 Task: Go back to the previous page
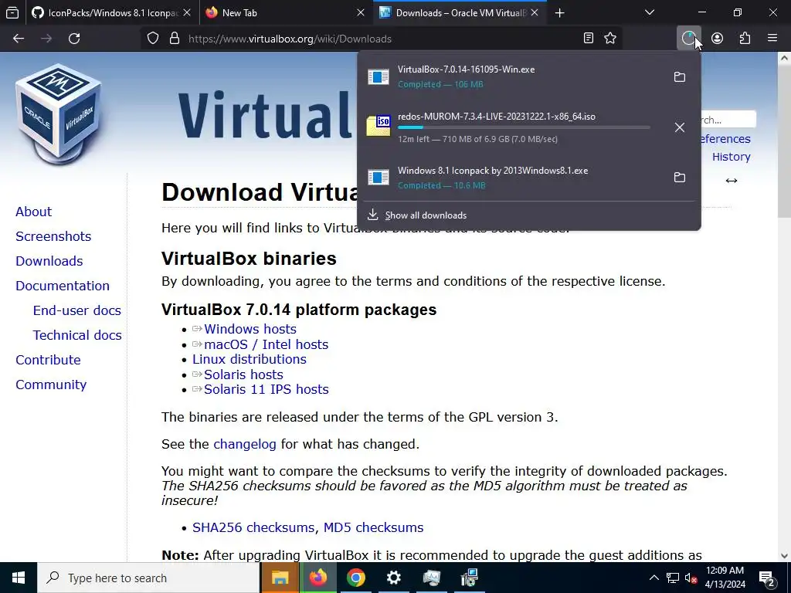[x=19, y=39]
